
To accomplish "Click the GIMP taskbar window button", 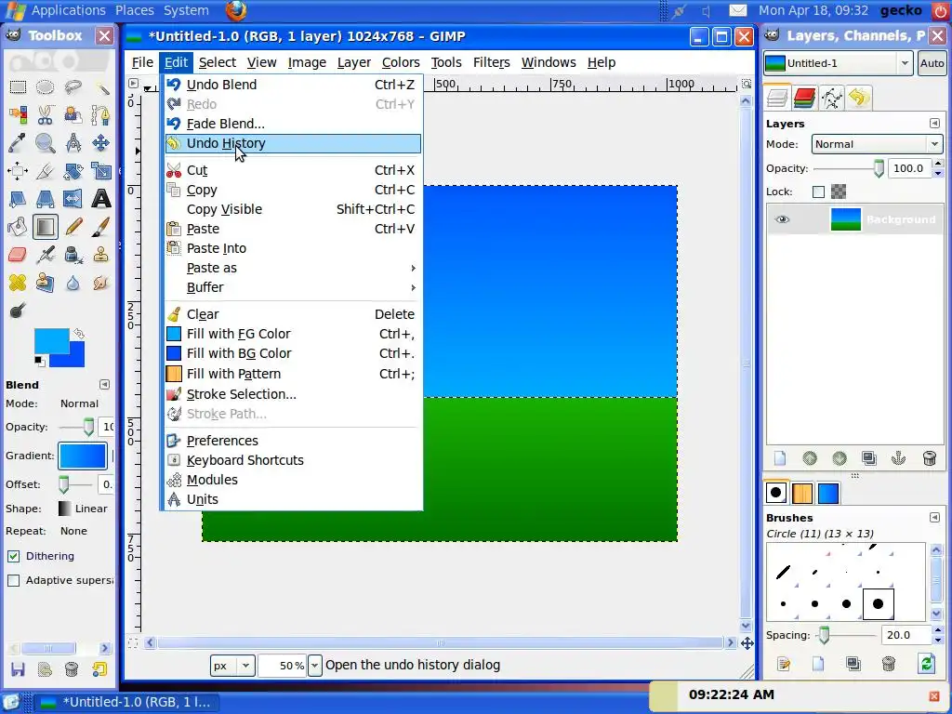I will pyautogui.click(x=126, y=703).
